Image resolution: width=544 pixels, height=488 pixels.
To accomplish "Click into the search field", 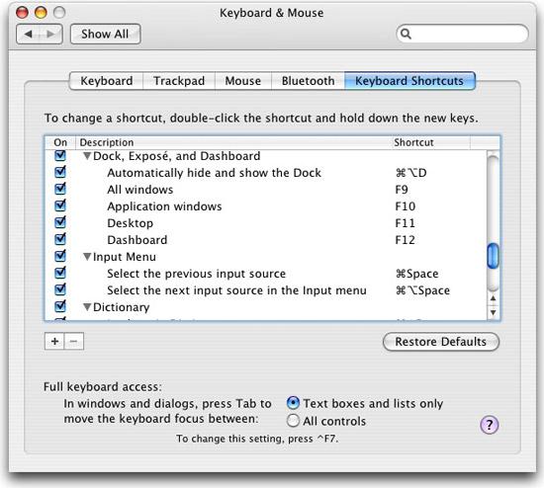I will 462,34.
